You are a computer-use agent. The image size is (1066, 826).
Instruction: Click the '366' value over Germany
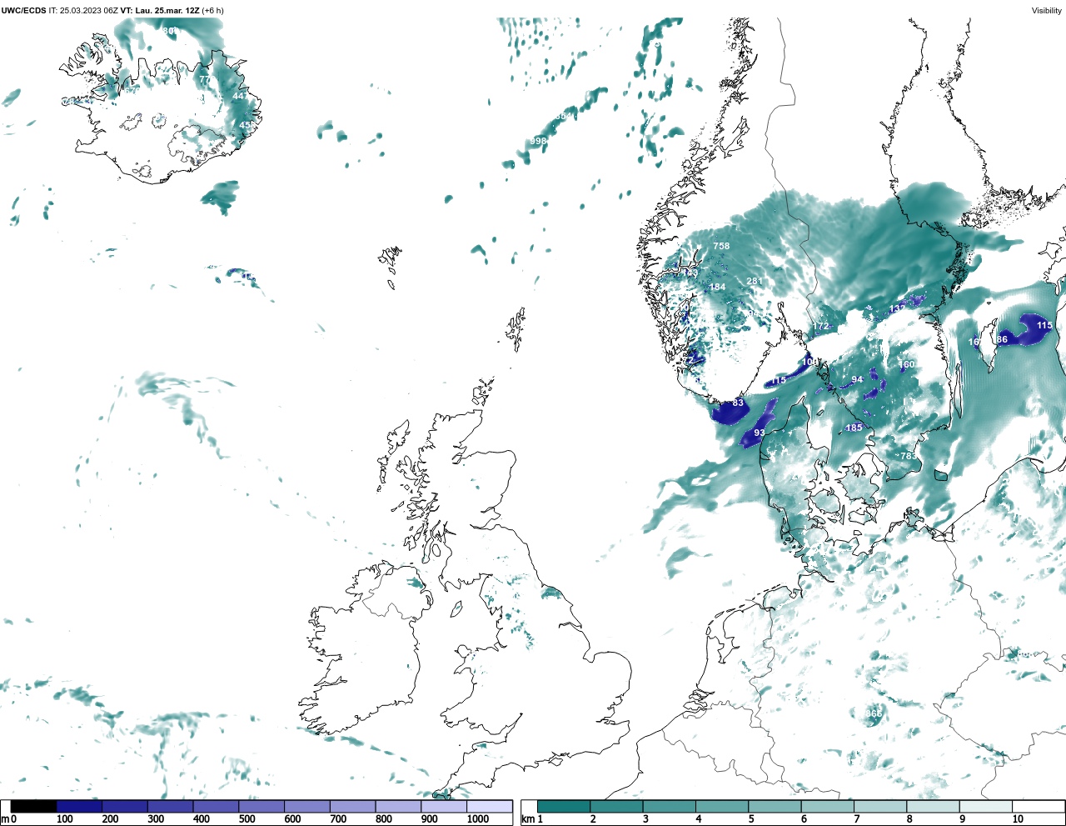point(874,714)
